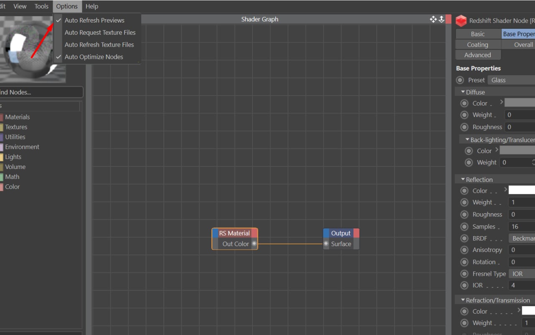Image resolution: width=535 pixels, height=335 pixels.
Task: Click the red corner of Output node
Action: tap(356, 233)
